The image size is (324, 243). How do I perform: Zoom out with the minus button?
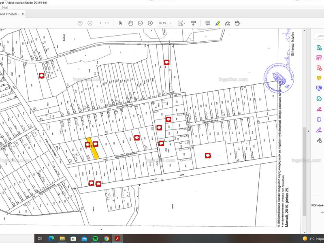click(140, 23)
